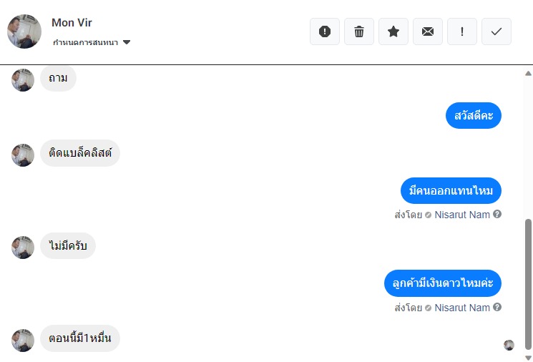Click the vertical scrollbar thumb

528,284
